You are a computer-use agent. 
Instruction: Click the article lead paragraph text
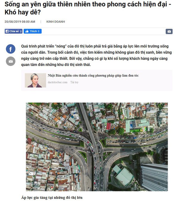tap(97, 55)
